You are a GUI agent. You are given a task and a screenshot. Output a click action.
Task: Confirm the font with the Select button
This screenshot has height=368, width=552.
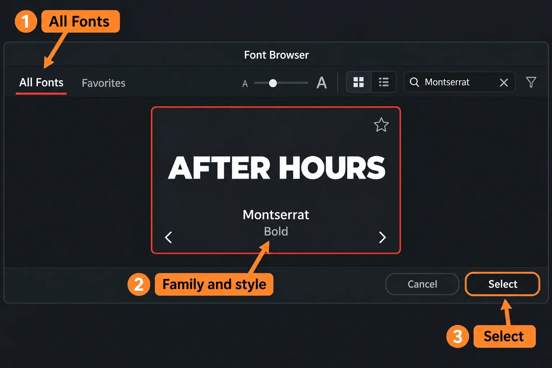502,284
